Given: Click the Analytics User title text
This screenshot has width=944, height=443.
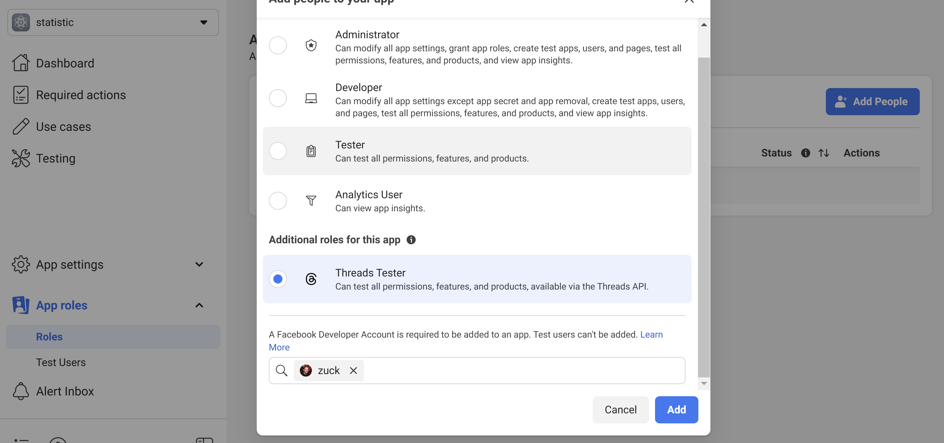Looking at the screenshot, I should (369, 195).
